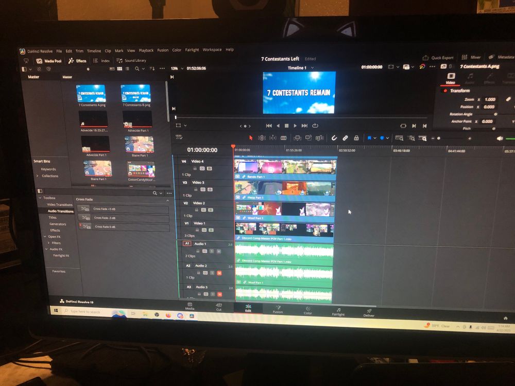Open the File menu
The width and height of the screenshot is (515, 386).
tap(59, 51)
